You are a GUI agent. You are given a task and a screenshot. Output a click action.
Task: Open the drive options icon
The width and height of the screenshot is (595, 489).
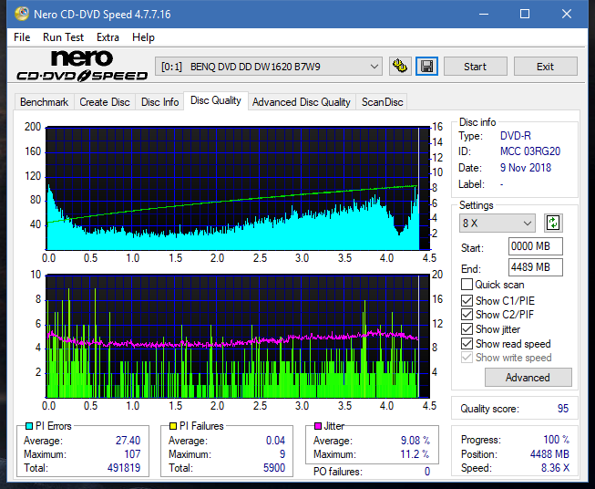point(400,67)
